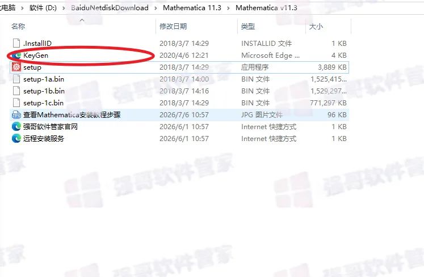The width and height of the screenshot is (424, 277).
Task: Sort files by 修改日期 column header
Action: (173, 26)
